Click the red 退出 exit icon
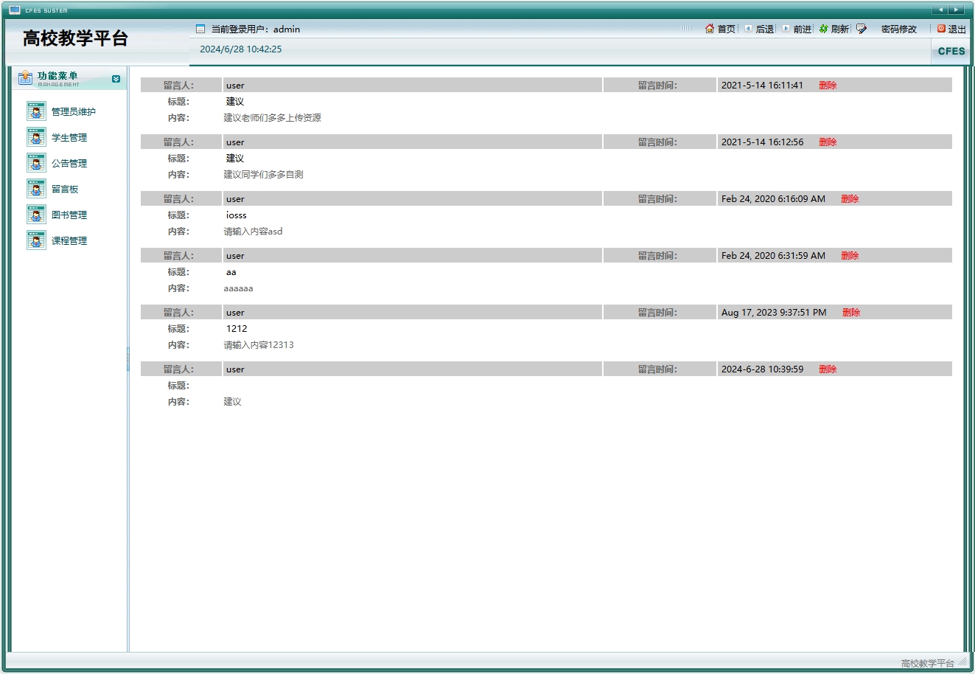The height and width of the screenshot is (674, 975). [x=940, y=28]
